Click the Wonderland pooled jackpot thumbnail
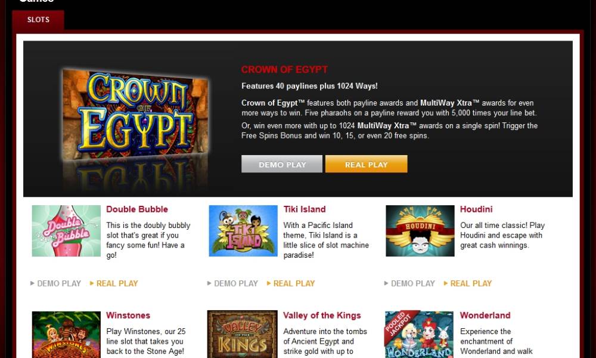This screenshot has width=596, height=358. point(419,334)
